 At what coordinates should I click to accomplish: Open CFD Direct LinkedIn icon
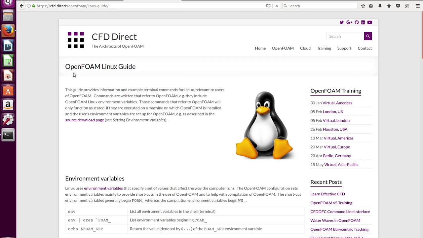tap(363, 22)
